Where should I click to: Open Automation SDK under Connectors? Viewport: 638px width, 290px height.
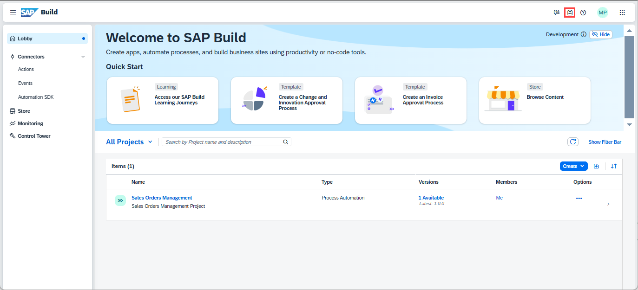pyautogui.click(x=36, y=97)
